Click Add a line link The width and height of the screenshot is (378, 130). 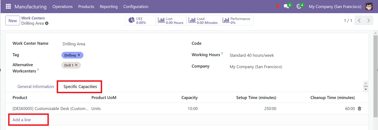22,120
